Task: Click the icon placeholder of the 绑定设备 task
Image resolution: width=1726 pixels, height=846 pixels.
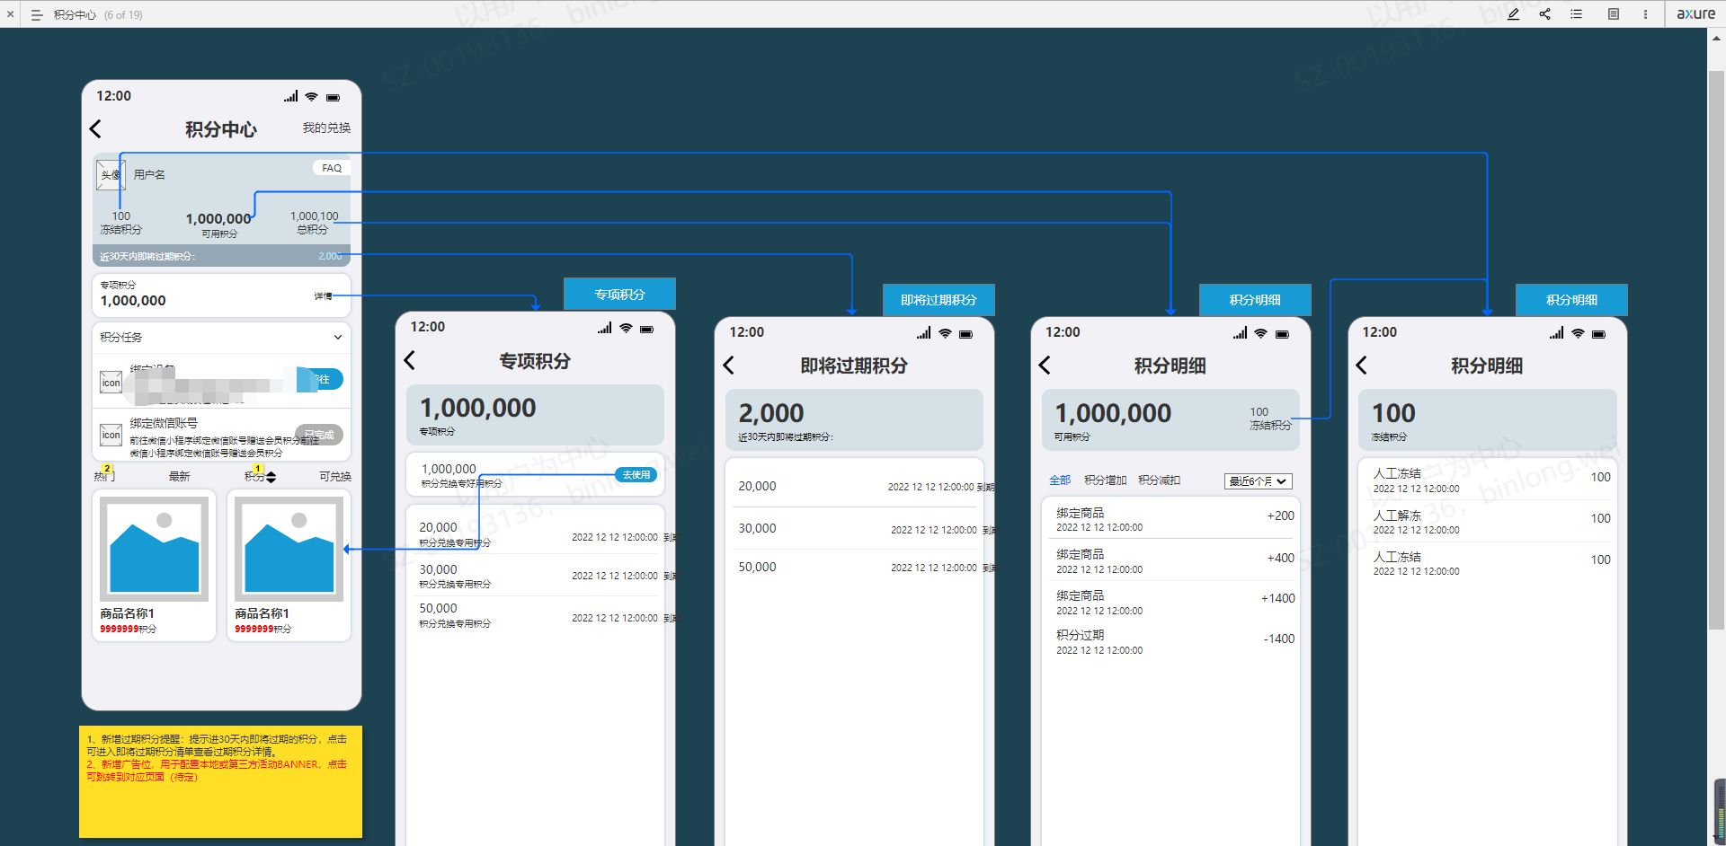Action: click(111, 383)
